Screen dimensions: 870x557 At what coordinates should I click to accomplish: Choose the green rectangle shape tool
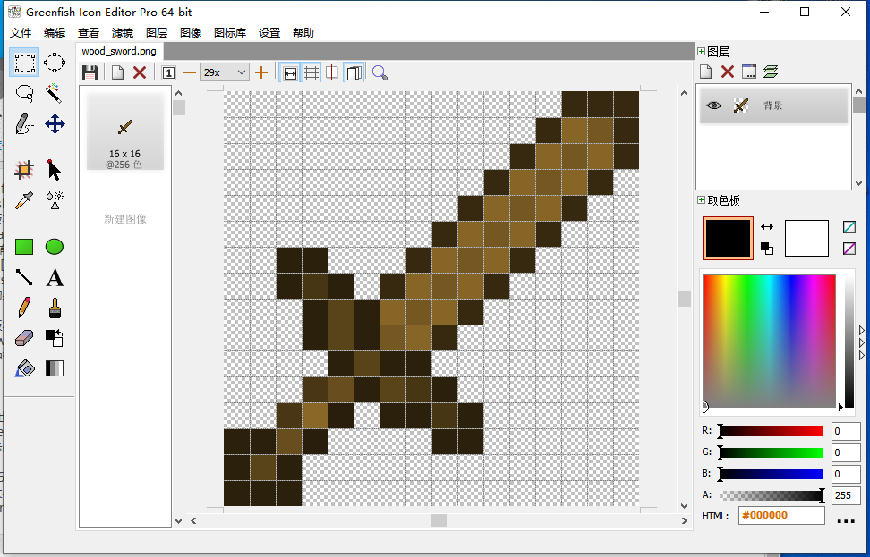click(24, 247)
